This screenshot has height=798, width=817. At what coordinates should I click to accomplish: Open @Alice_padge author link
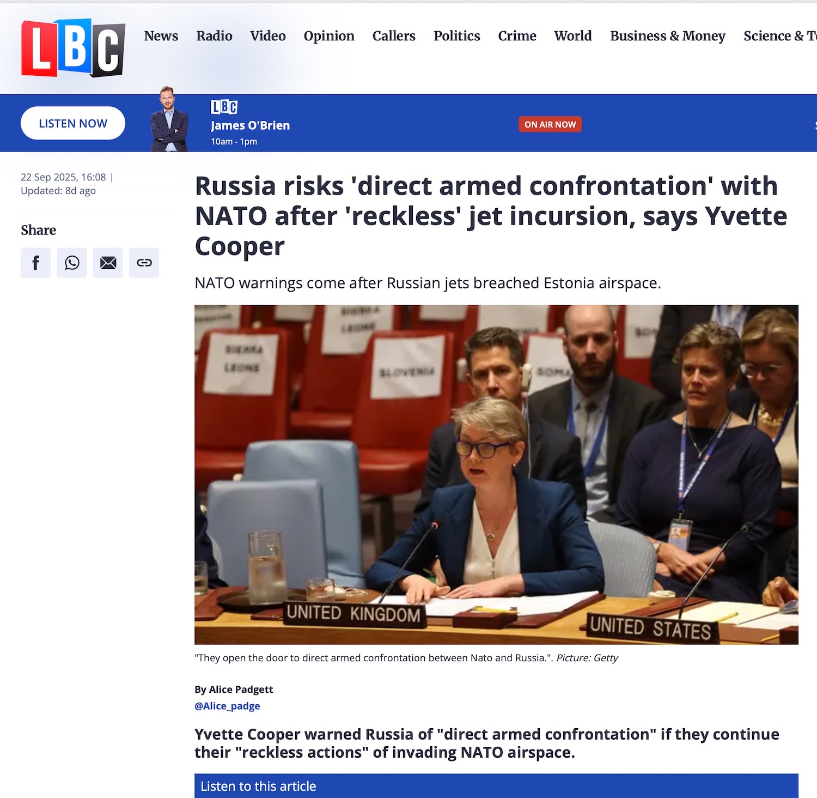pyautogui.click(x=227, y=706)
